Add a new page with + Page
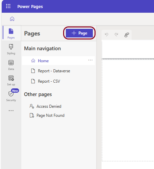The image size is (154, 169). [79, 33]
